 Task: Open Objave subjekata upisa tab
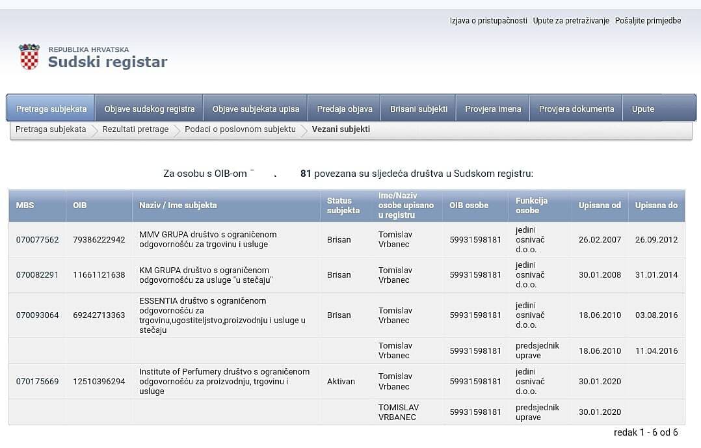click(x=256, y=109)
